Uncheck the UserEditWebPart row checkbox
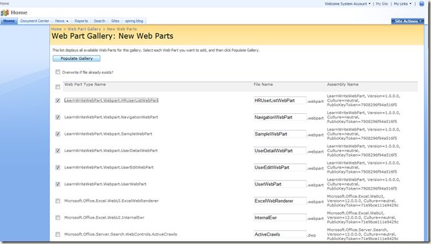Image resolution: width=431 pixels, height=244 pixels. pos(58,168)
